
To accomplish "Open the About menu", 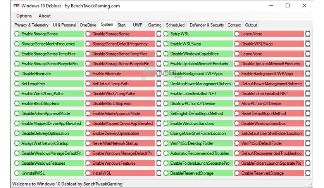I will point(45,16).
